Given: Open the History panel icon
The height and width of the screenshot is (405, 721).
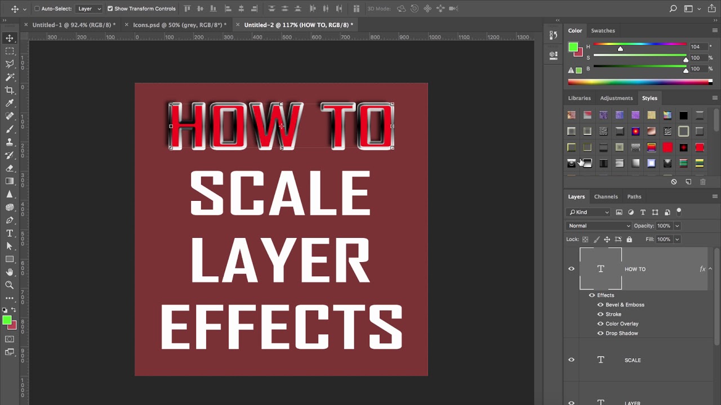Looking at the screenshot, I should (x=554, y=35).
